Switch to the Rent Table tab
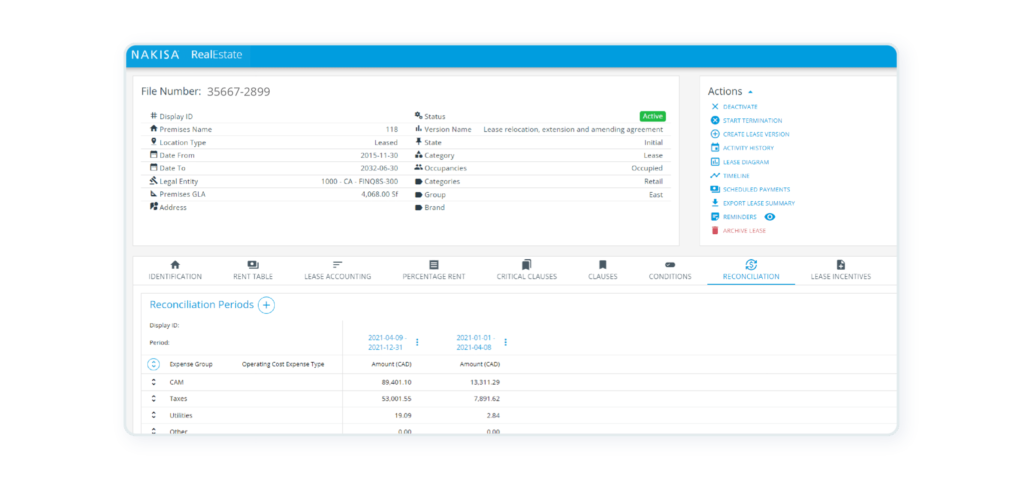This screenshot has width=1023, height=495. [x=252, y=276]
